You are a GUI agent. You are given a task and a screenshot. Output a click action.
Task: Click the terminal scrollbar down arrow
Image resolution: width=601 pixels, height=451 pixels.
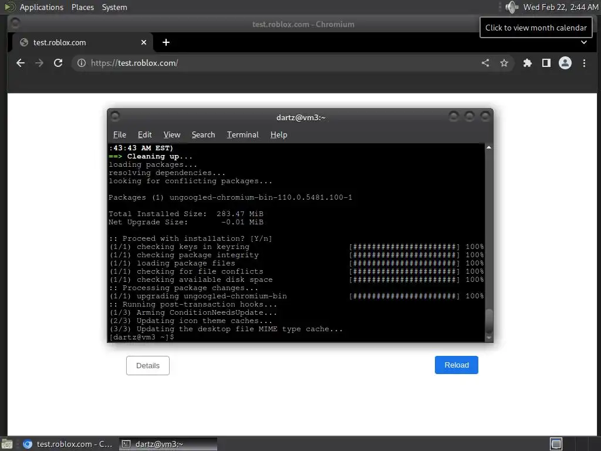click(x=489, y=338)
